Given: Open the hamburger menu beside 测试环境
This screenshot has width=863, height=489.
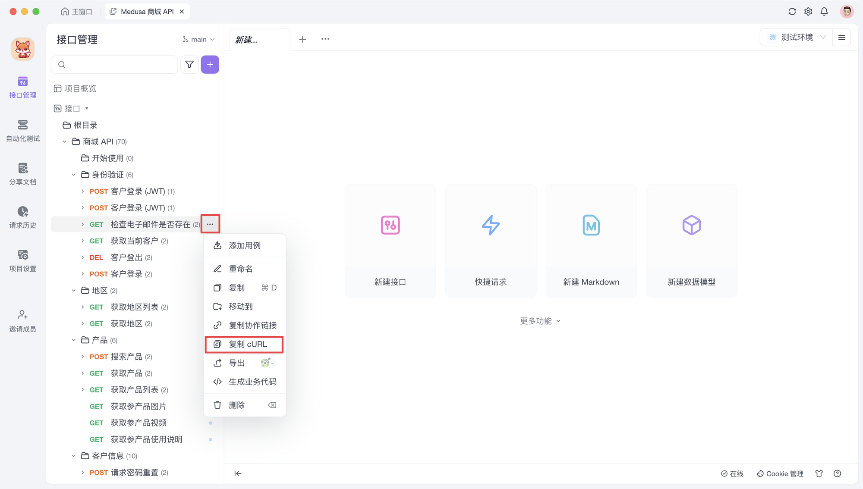Looking at the screenshot, I should tap(842, 38).
